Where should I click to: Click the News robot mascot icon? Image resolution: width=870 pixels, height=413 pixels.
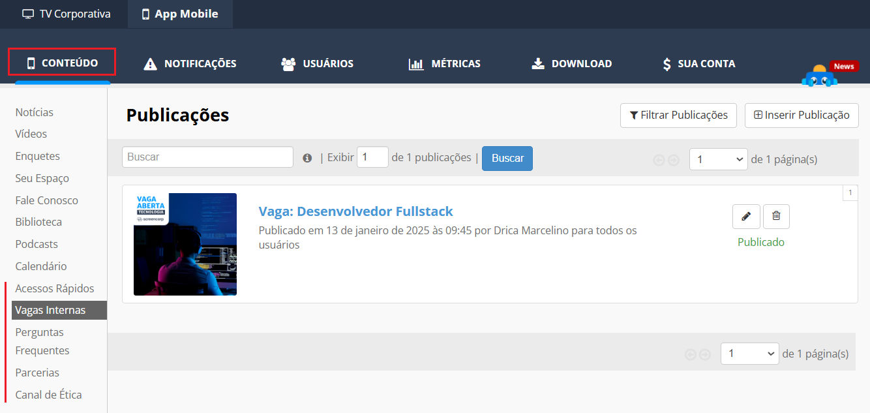pos(820,77)
